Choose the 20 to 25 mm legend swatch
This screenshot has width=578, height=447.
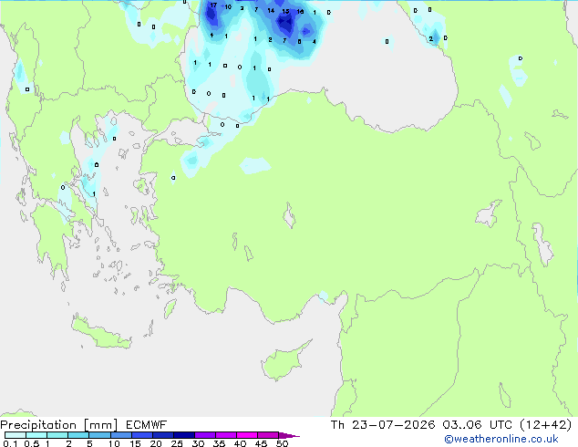(x=163, y=435)
